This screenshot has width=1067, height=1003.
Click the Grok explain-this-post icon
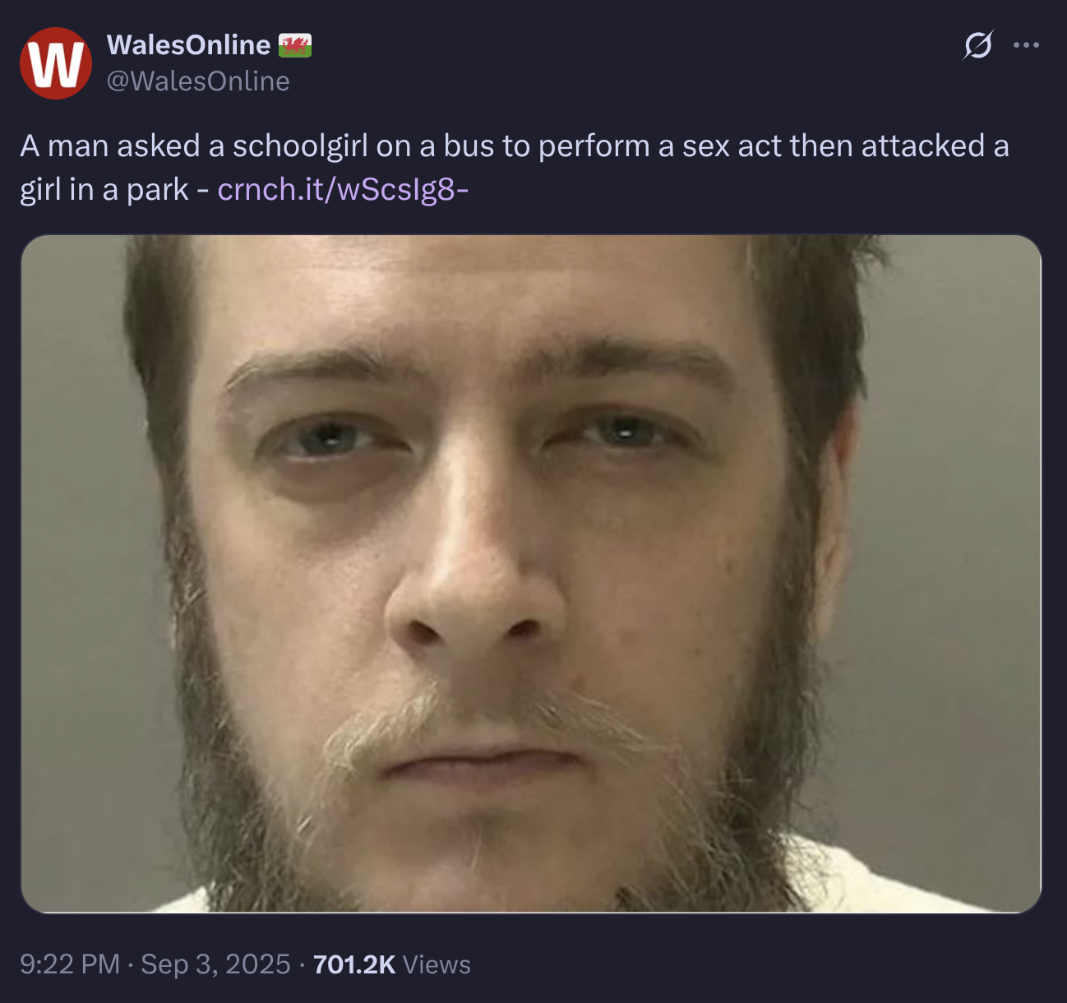pyautogui.click(x=978, y=45)
